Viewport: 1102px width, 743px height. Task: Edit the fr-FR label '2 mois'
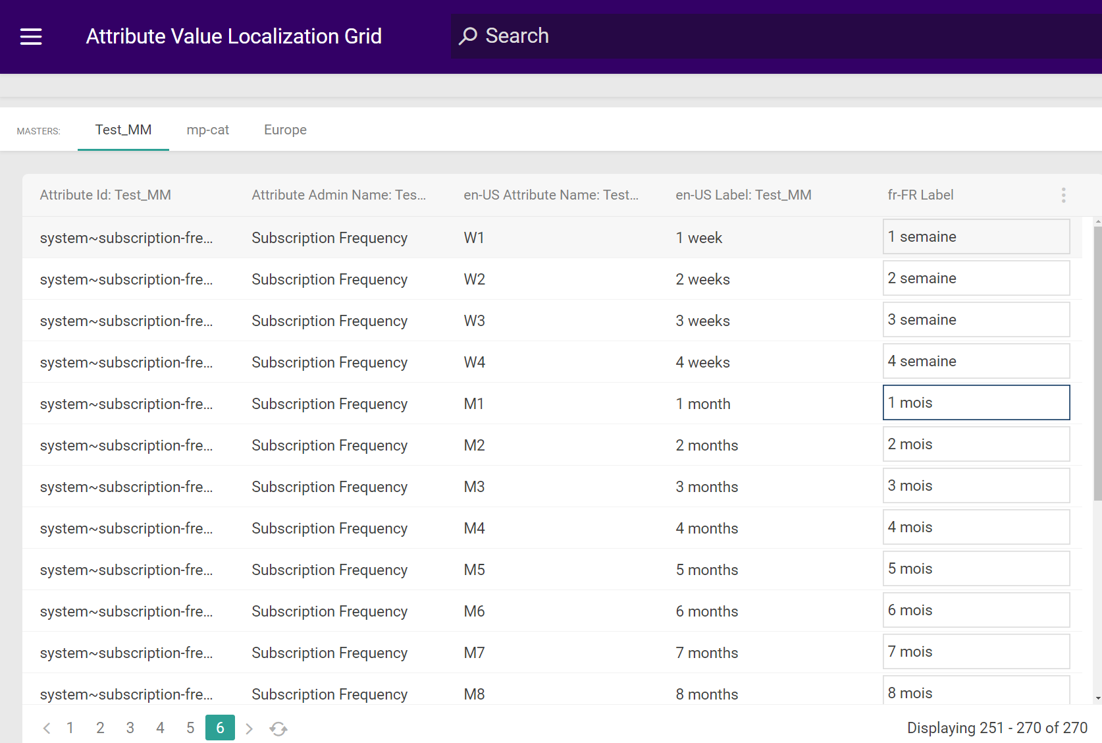(976, 444)
